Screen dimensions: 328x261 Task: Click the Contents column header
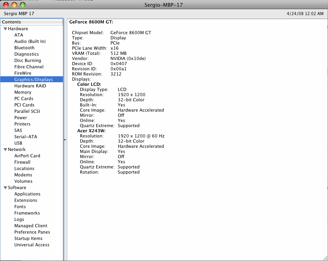click(x=32, y=22)
